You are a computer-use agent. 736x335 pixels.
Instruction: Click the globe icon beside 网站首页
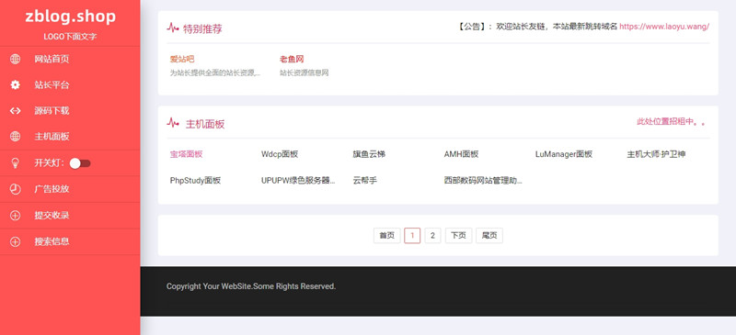coord(16,59)
